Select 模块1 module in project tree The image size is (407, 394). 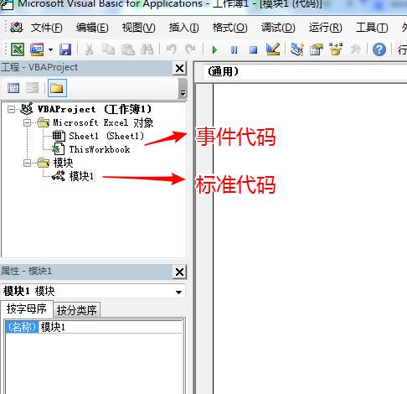point(81,176)
